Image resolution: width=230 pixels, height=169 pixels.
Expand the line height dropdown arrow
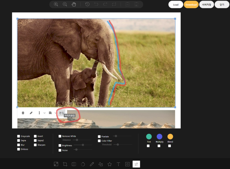(x=44, y=113)
